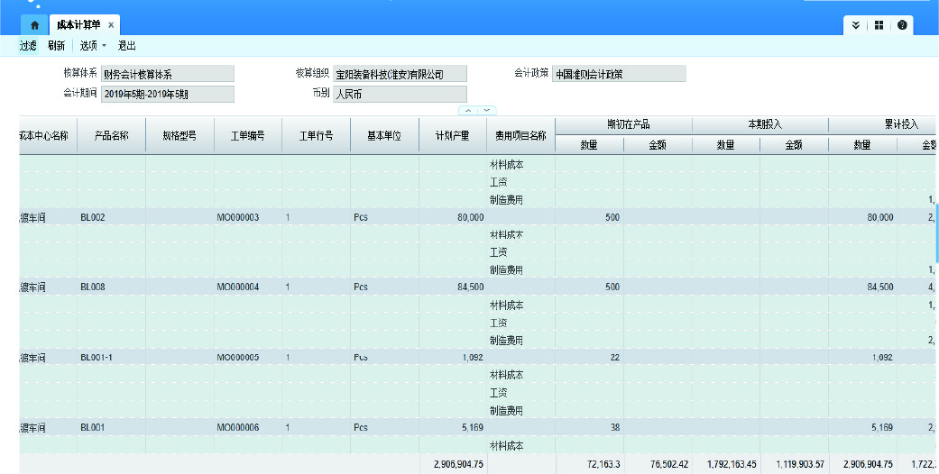Image resolution: width=939 pixels, height=474 pixels.
Task: Click 过滤 in the toolbar
Action: coord(28,45)
